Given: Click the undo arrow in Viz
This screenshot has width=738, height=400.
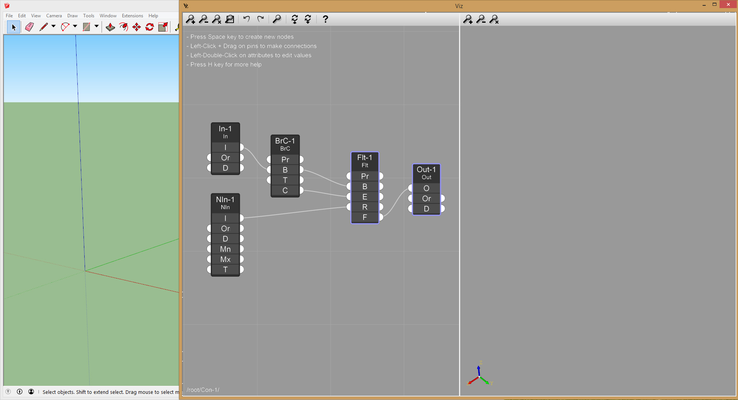Looking at the screenshot, I should [247, 19].
